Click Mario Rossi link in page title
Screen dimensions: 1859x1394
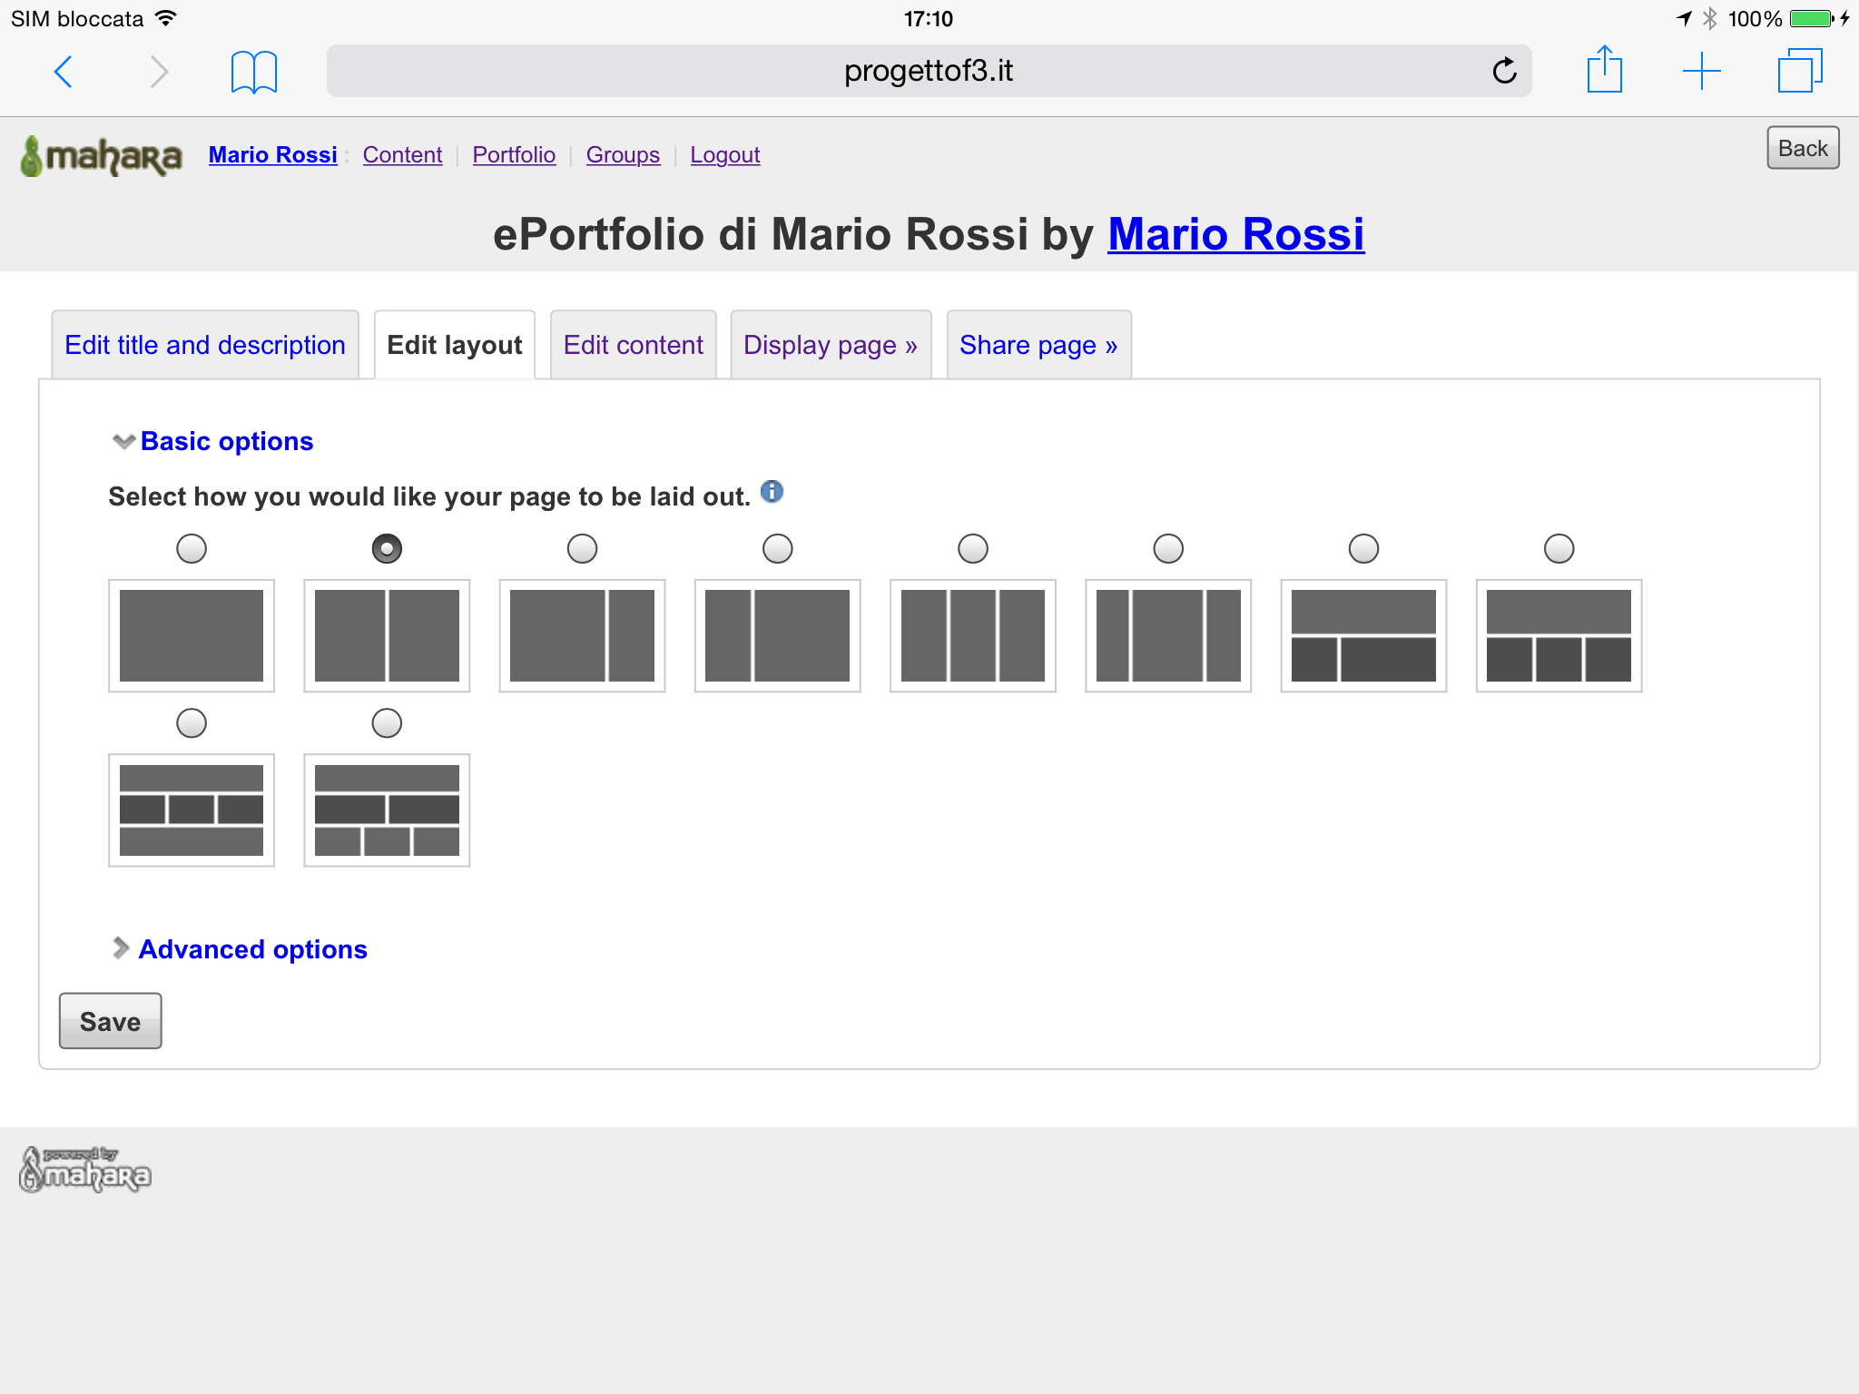[x=1235, y=234]
